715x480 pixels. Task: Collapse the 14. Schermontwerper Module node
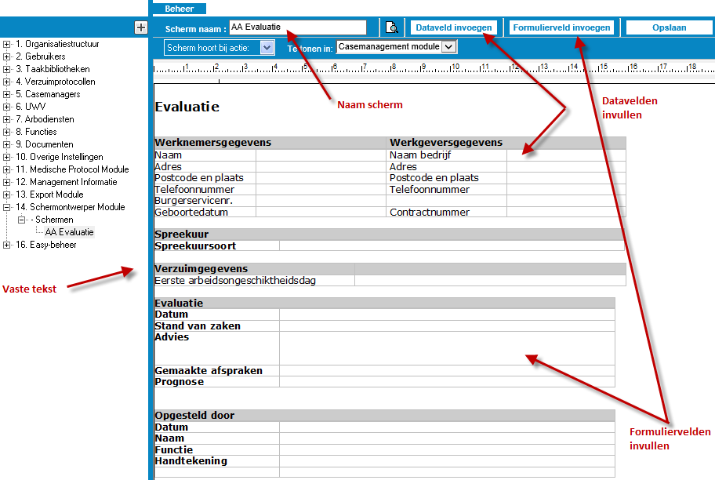point(7,208)
